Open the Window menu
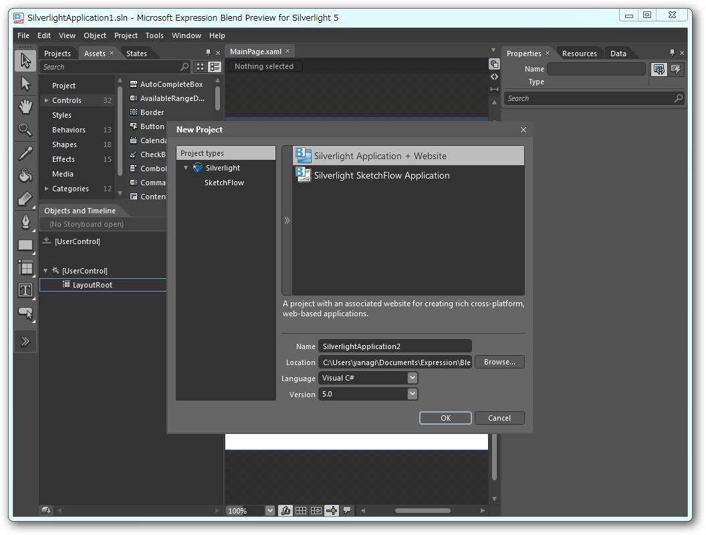706x535 pixels. click(186, 35)
